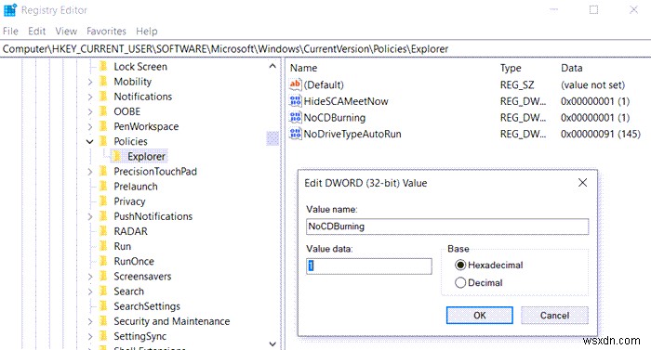
Task: Collapse the Policies key
Action: click(x=89, y=141)
